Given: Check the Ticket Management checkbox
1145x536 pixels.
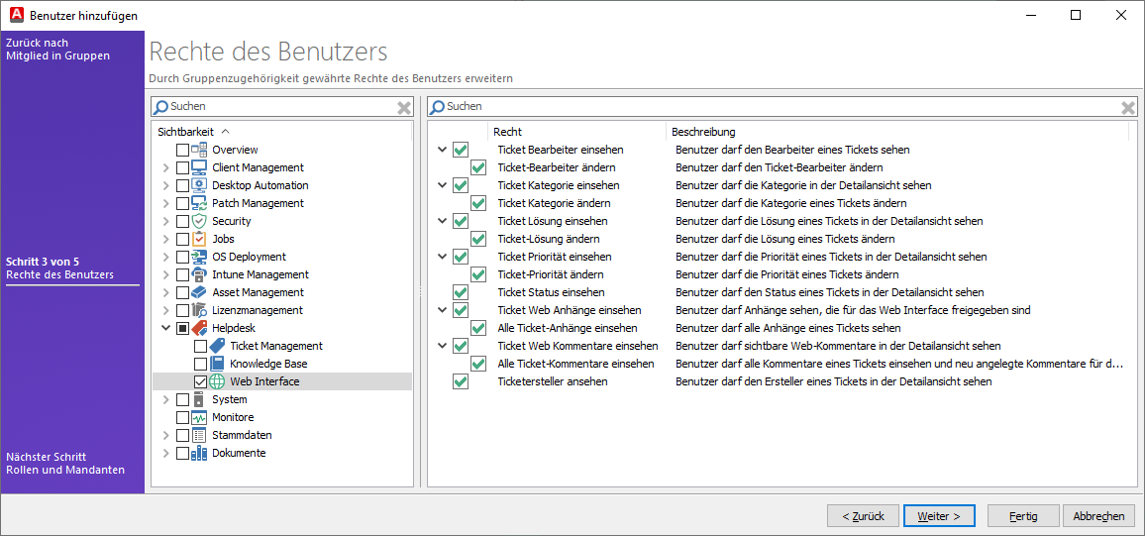Looking at the screenshot, I should 200,346.
